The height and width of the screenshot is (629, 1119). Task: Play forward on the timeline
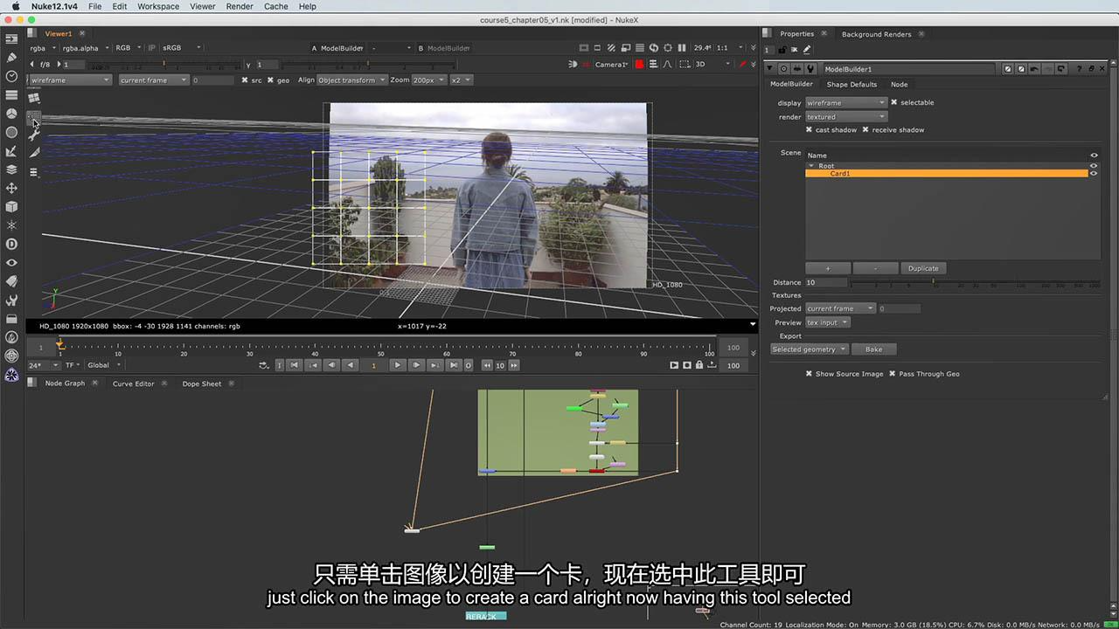[397, 365]
